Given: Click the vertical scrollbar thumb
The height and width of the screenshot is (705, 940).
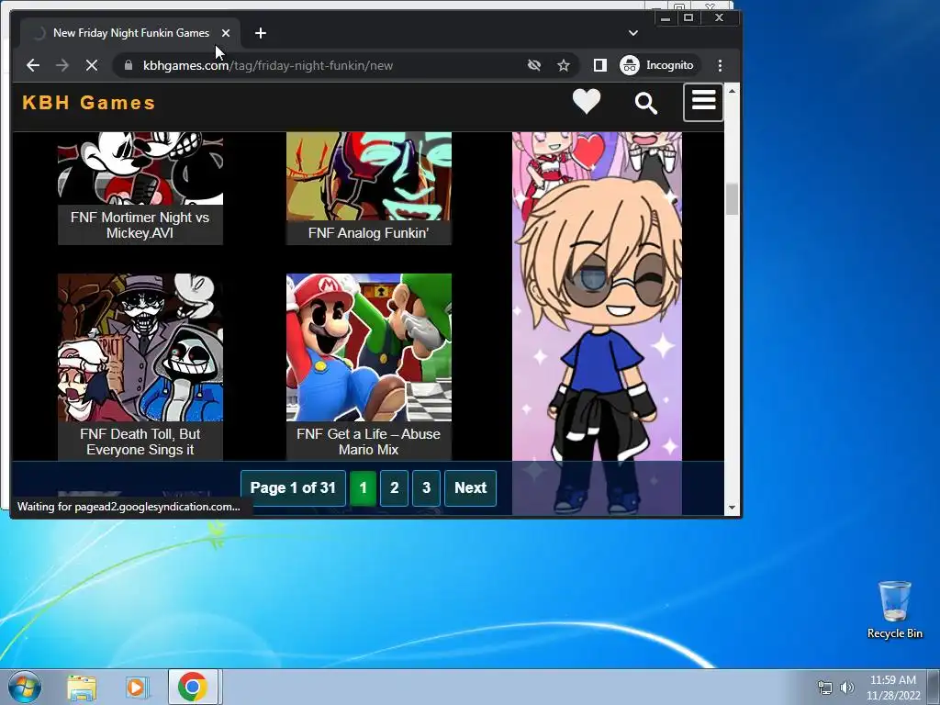Looking at the screenshot, I should point(732,199).
